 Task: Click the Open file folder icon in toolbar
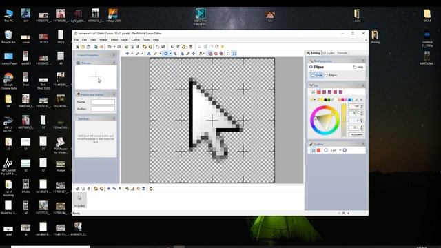[x=83, y=47]
